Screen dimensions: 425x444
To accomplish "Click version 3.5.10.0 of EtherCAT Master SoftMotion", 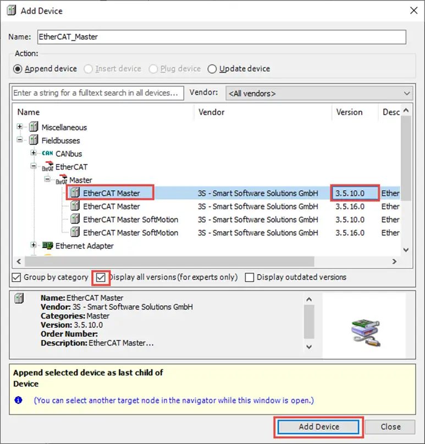I will click(x=350, y=220).
